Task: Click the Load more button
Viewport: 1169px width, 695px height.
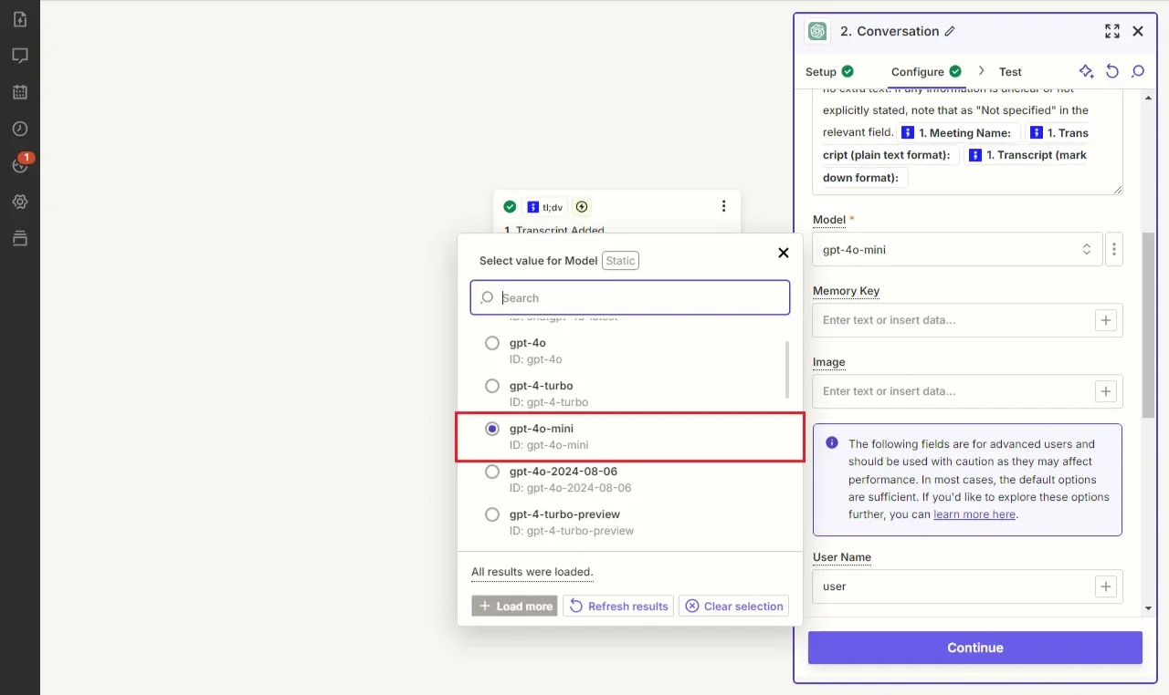Action: click(515, 606)
